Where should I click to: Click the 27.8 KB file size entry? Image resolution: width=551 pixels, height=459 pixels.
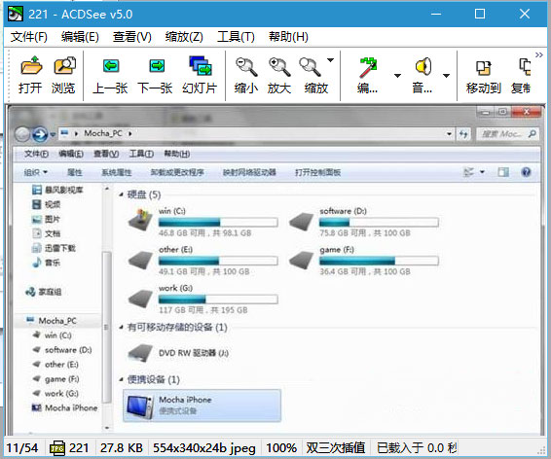tap(122, 448)
